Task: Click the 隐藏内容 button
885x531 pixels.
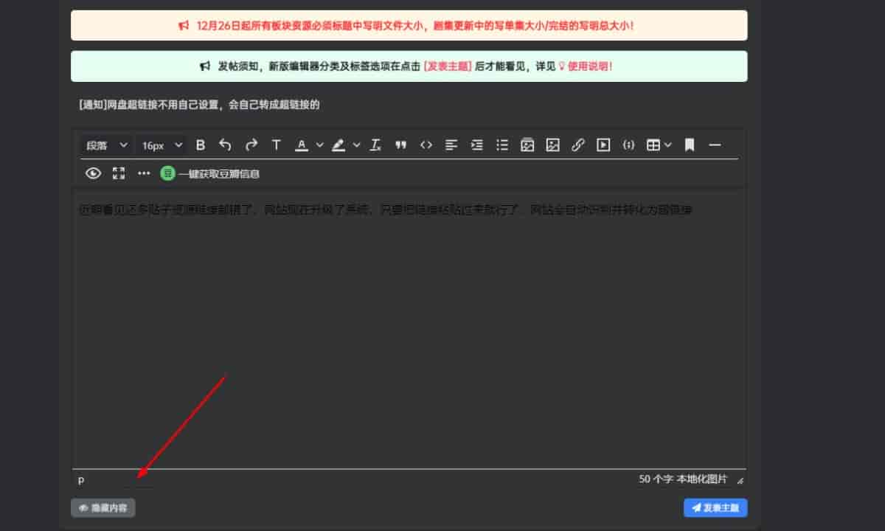Action: (x=103, y=507)
